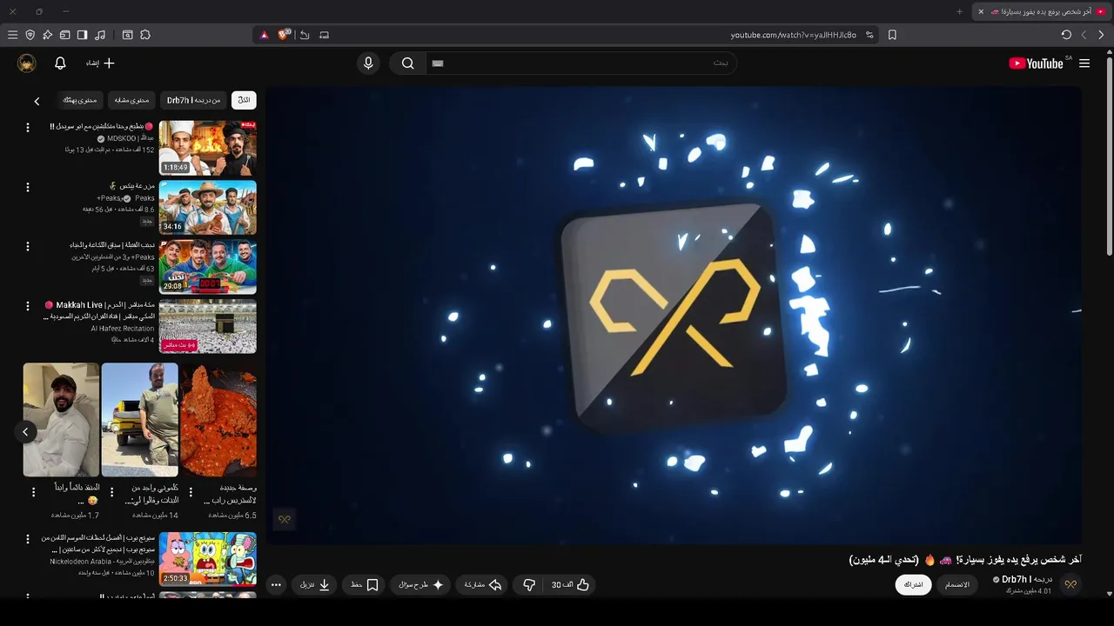Open options for the Makkah Live video
1114x626 pixels.
point(27,306)
